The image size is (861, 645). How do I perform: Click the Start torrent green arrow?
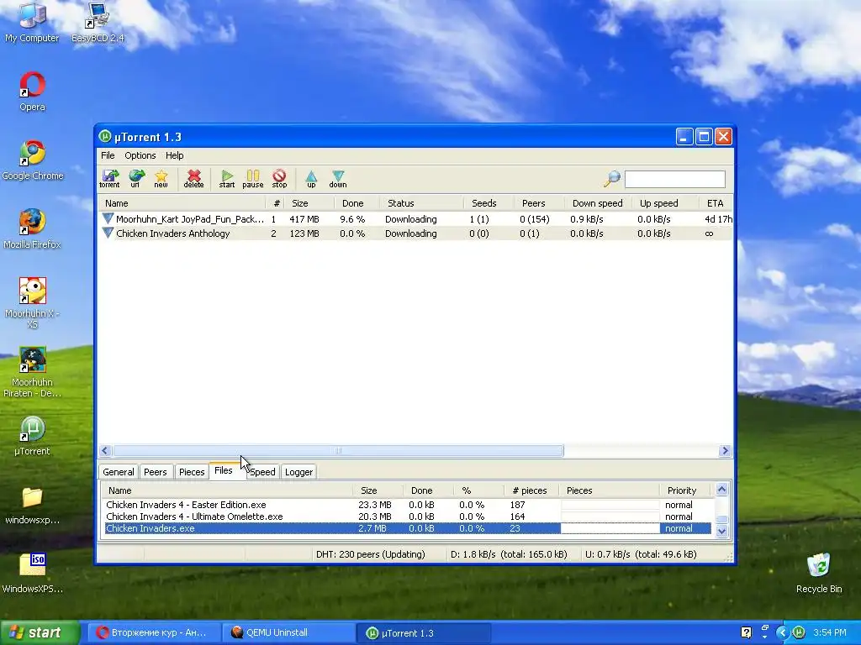click(227, 179)
